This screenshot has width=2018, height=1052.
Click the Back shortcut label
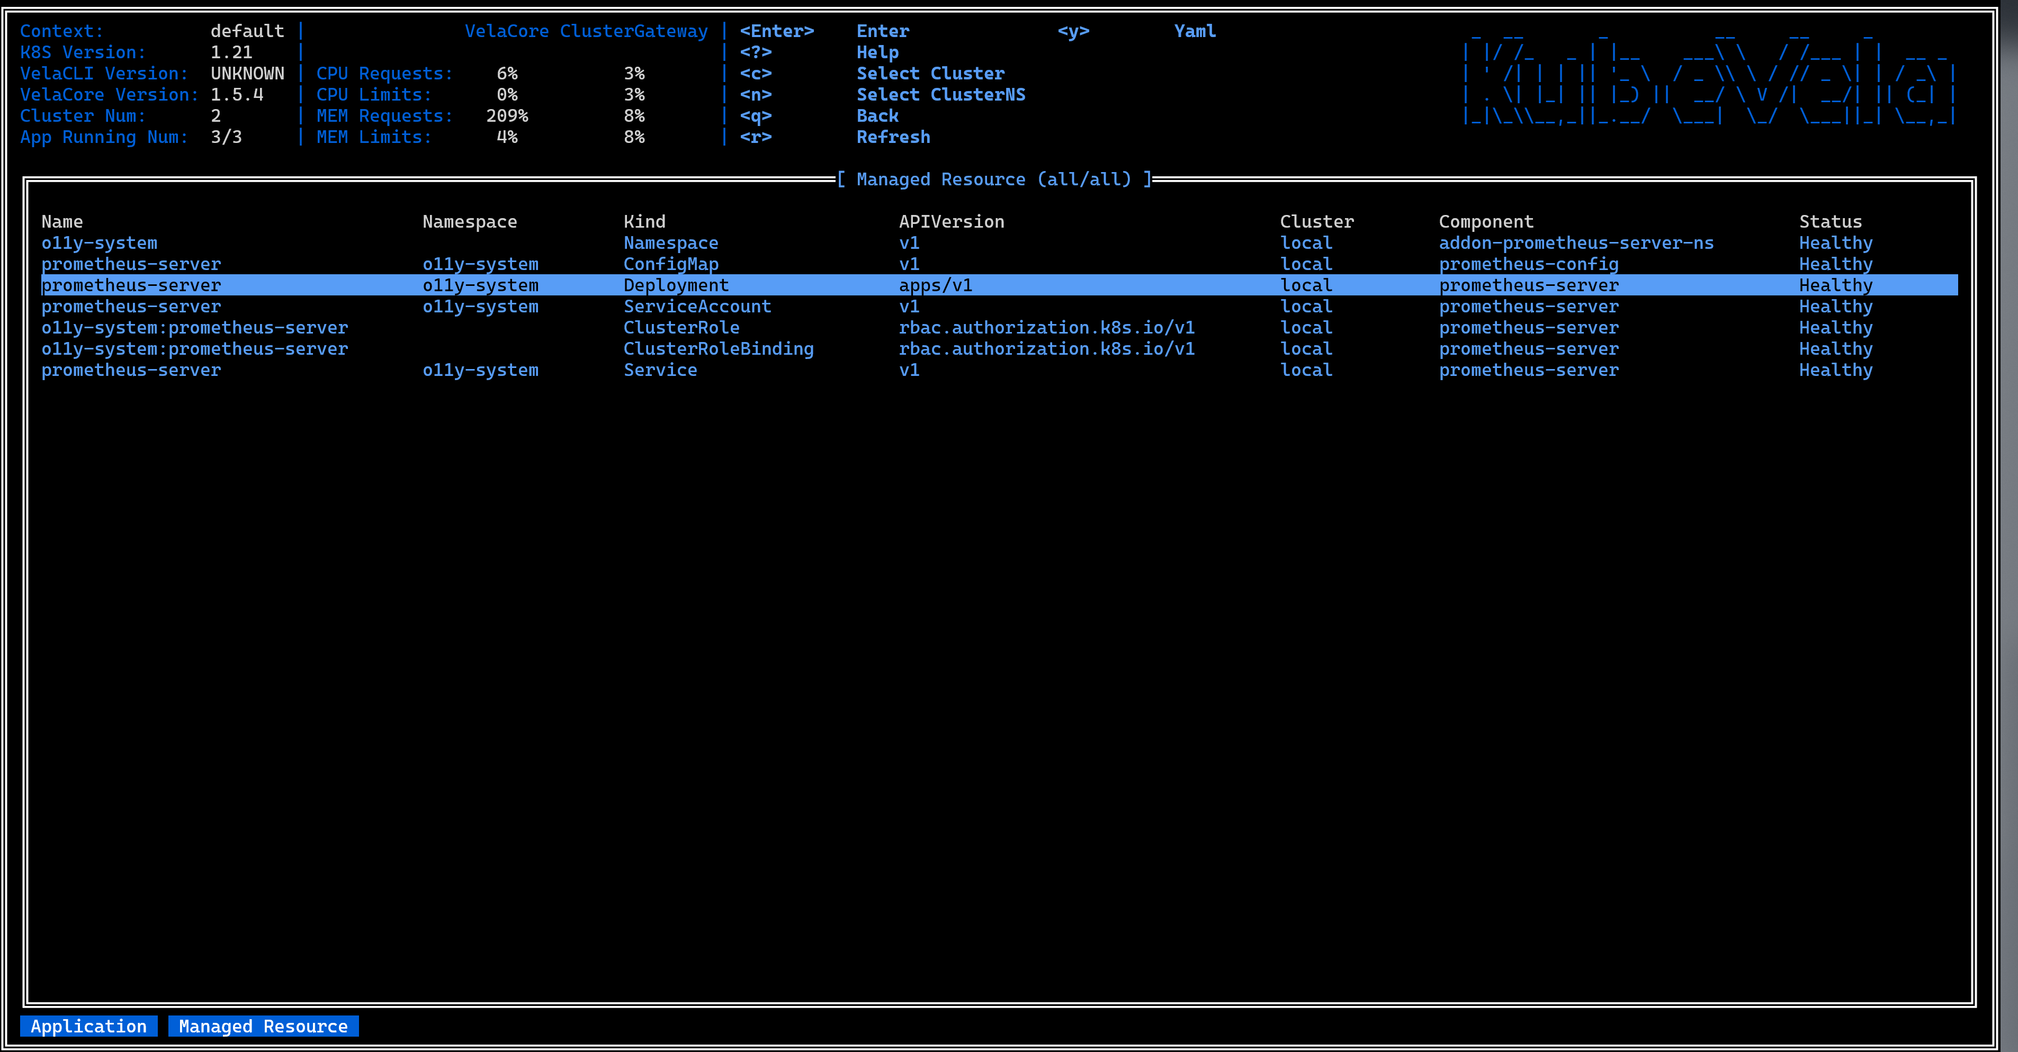pos(877,116)
